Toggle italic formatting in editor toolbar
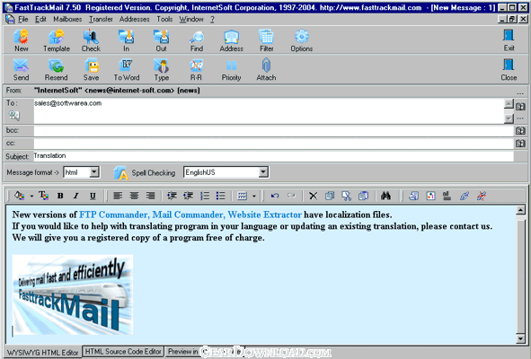This screenshot has width=531, height=359. coord(76,196)
